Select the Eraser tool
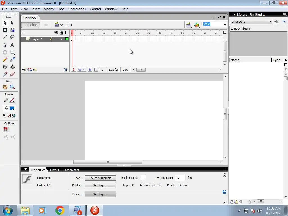Image resolution: width=288 pixels, height=216 pixels. (12, 74)
